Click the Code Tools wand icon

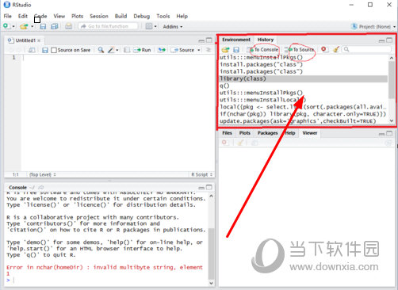tap(112, 50)
